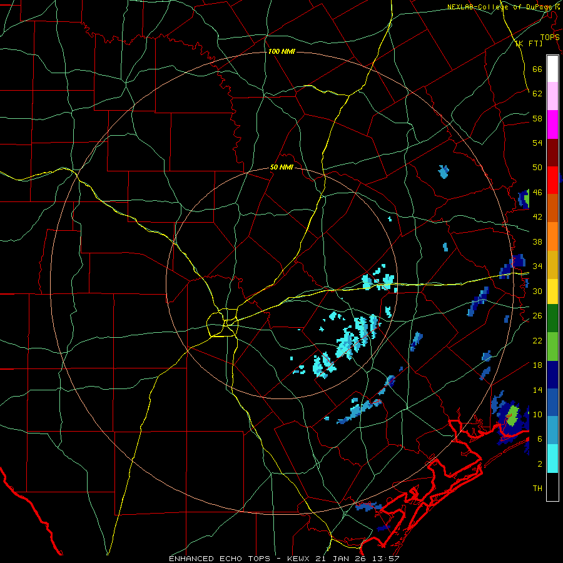Click the '50 NMI' range ring label
Image resolution: width=563 pixels, height=563 pixels.
(x=281, y=167)
